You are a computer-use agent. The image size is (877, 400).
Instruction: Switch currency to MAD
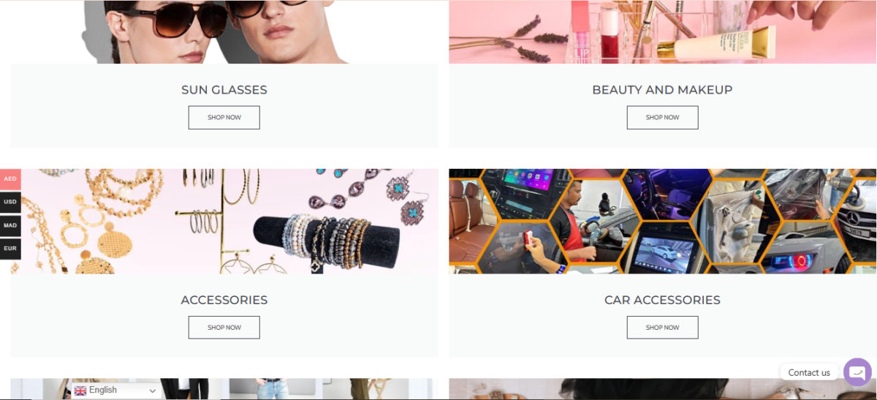pyautogui.click(x=10, y=225)
